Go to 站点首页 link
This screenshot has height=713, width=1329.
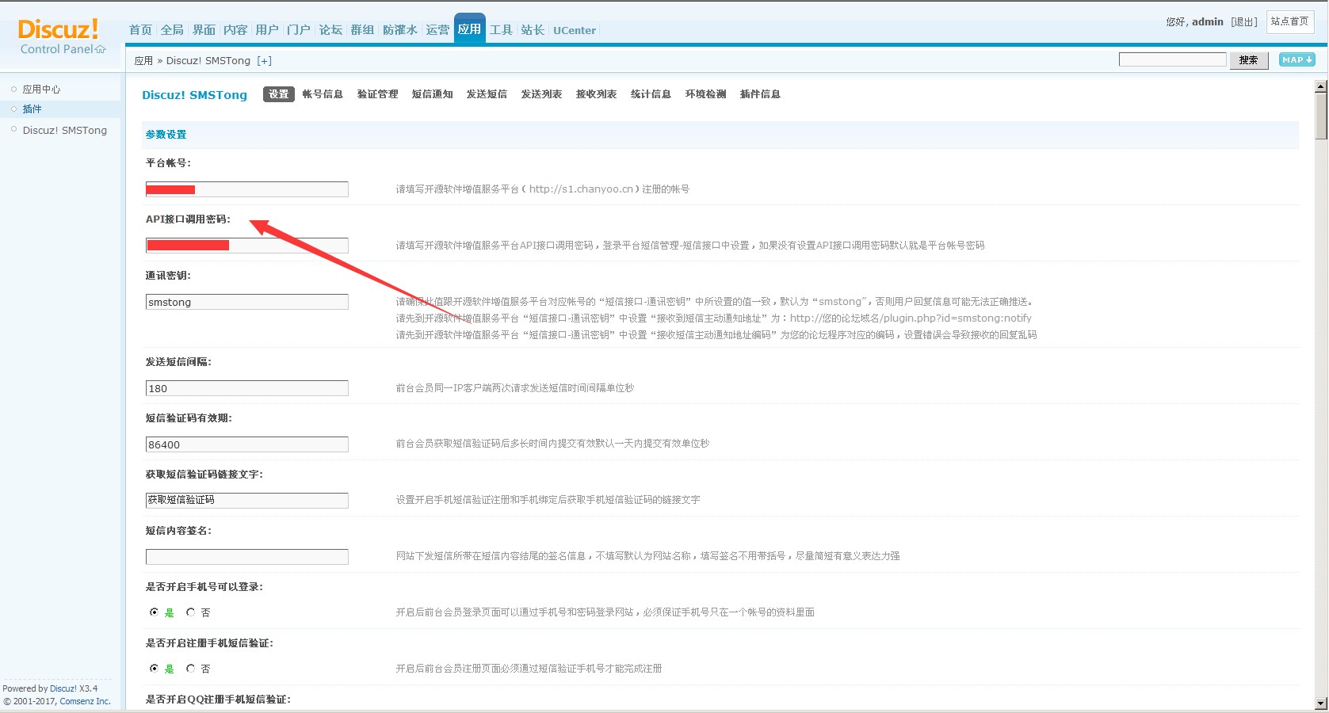[1289, 21]
